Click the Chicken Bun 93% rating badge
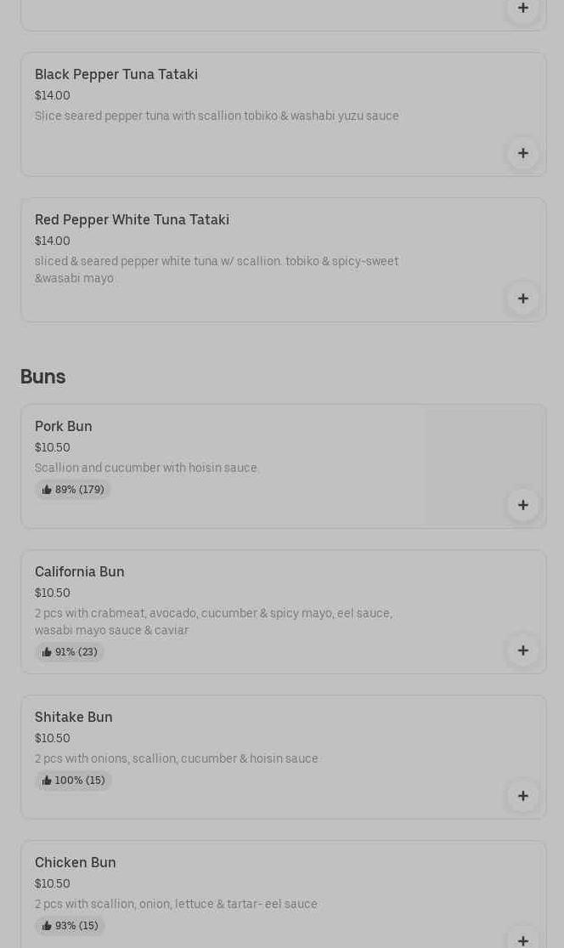The width and height of the screenshot is (564, 948). click(70, 926)
